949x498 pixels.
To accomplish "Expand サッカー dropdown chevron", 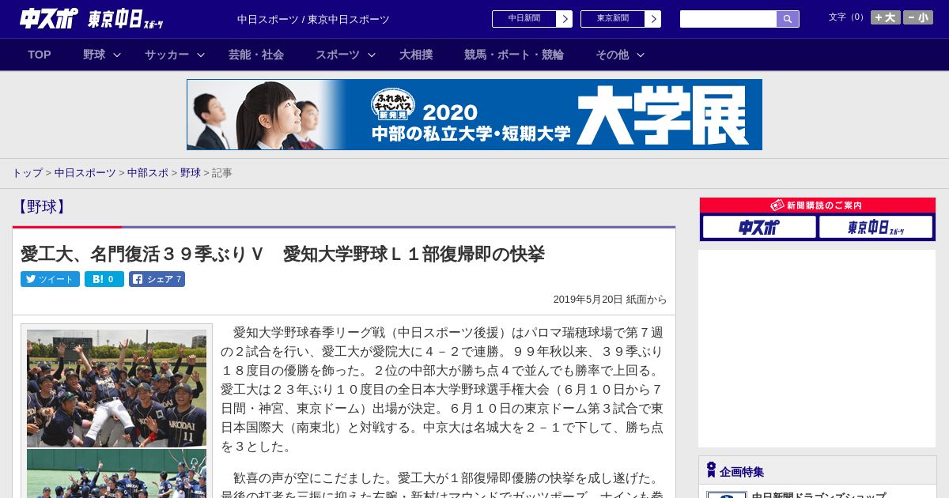I will 201,55.
